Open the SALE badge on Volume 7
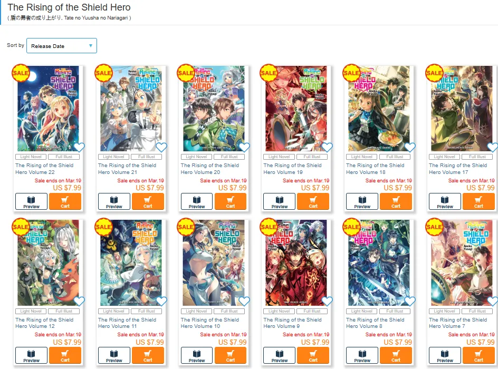The image size is (498, 369). (x=434, y=227)
